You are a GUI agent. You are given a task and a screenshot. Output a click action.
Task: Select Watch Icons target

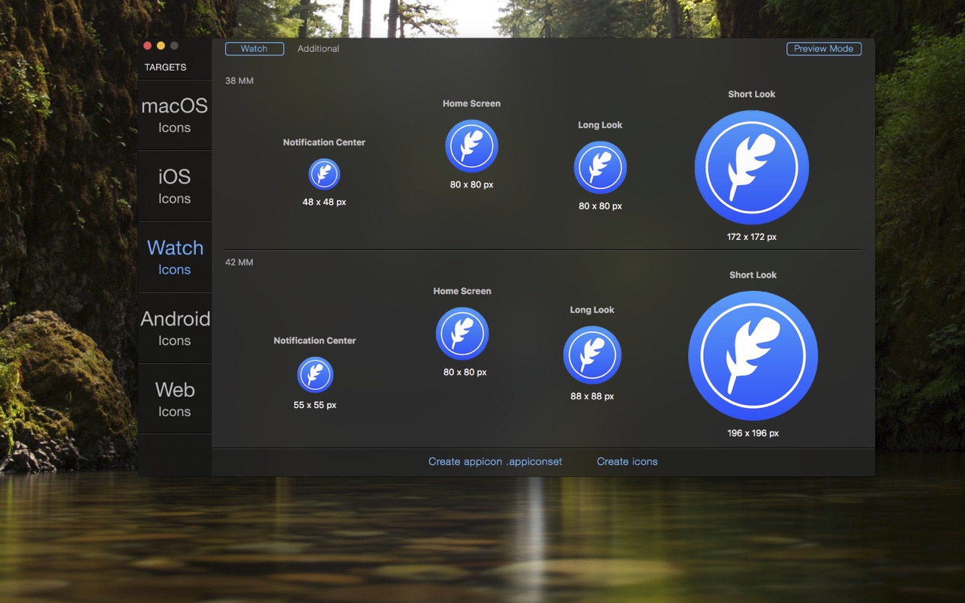point(175,257)
